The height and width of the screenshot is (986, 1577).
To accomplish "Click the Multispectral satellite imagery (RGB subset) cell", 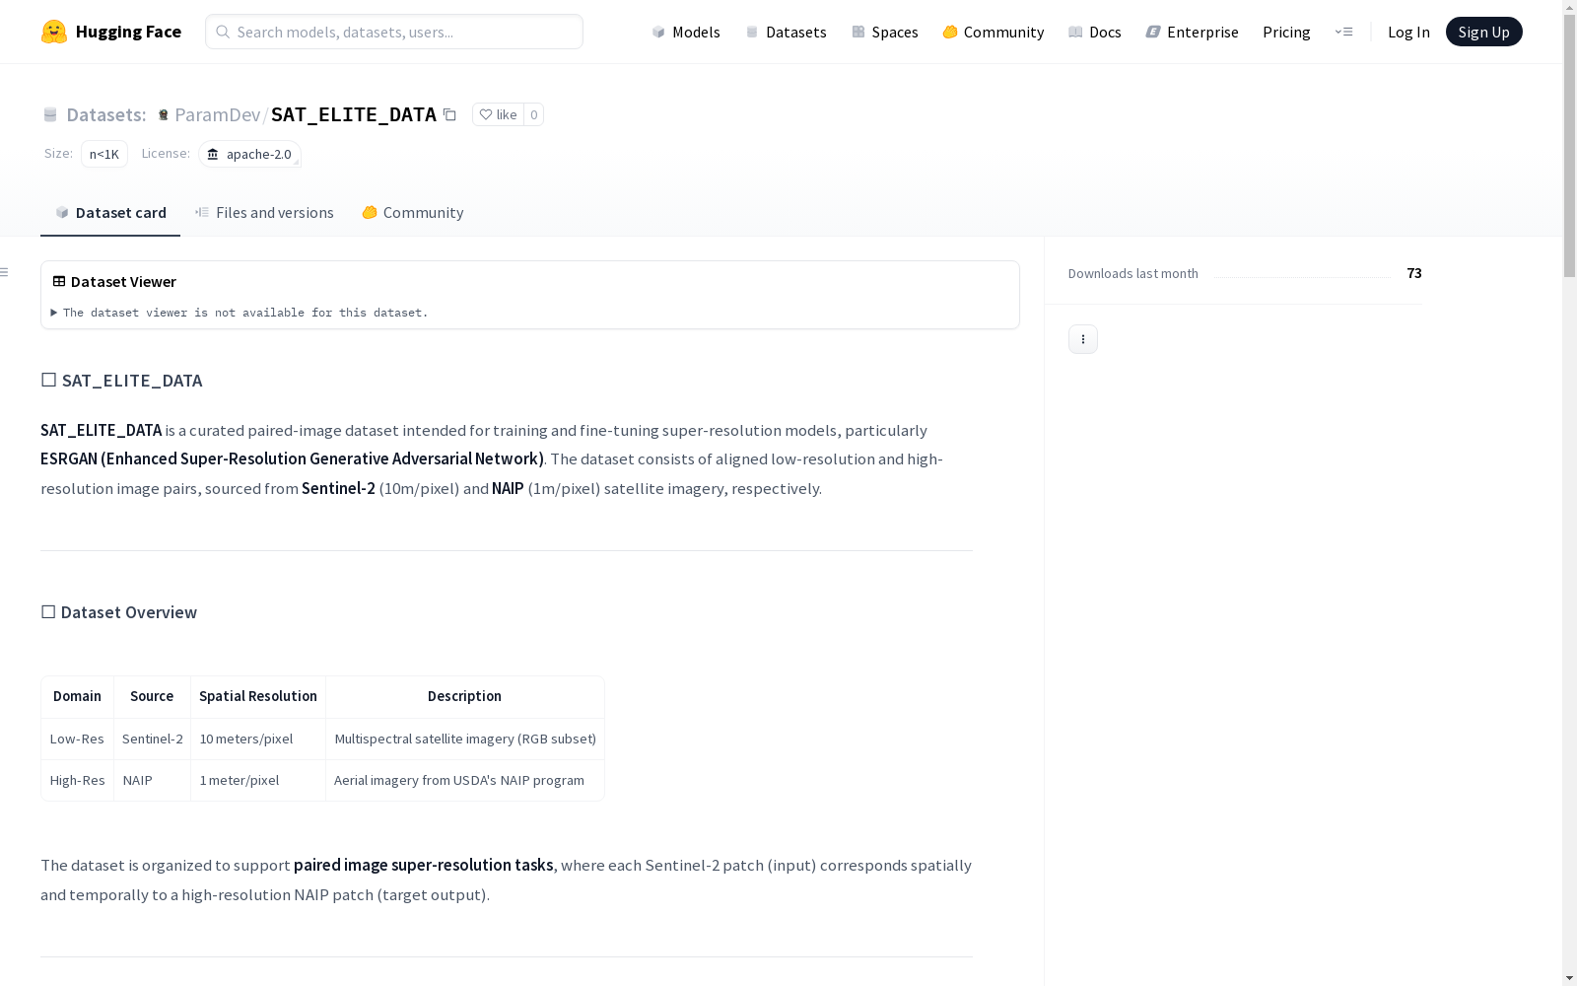I will pos(465,739).
